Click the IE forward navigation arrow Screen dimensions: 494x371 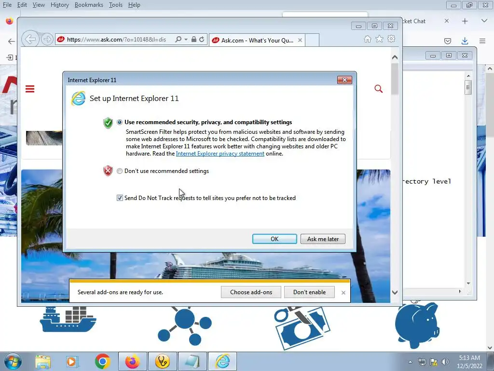click(x=47, y=39)
